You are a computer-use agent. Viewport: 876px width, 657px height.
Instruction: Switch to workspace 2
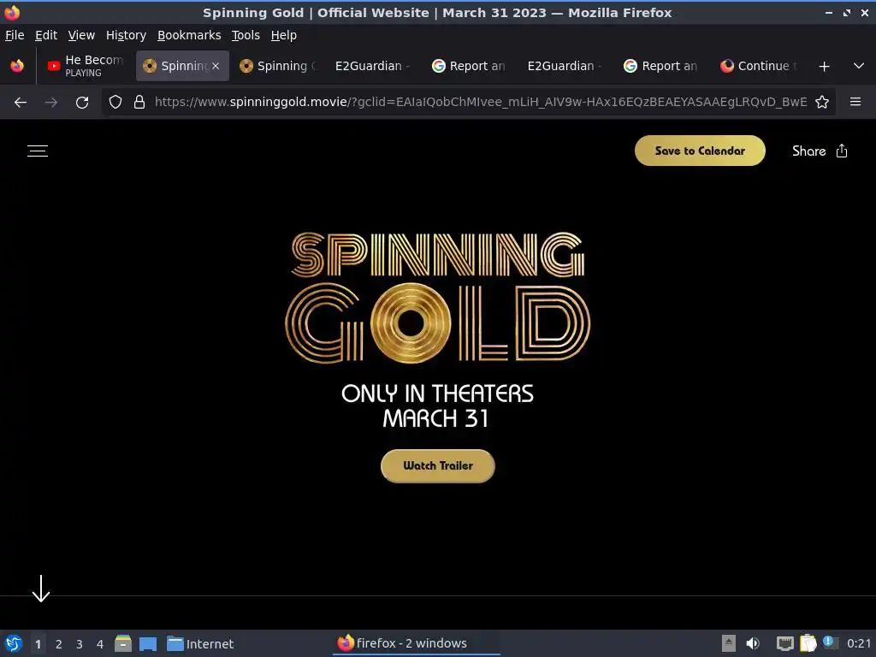(59, 644)
